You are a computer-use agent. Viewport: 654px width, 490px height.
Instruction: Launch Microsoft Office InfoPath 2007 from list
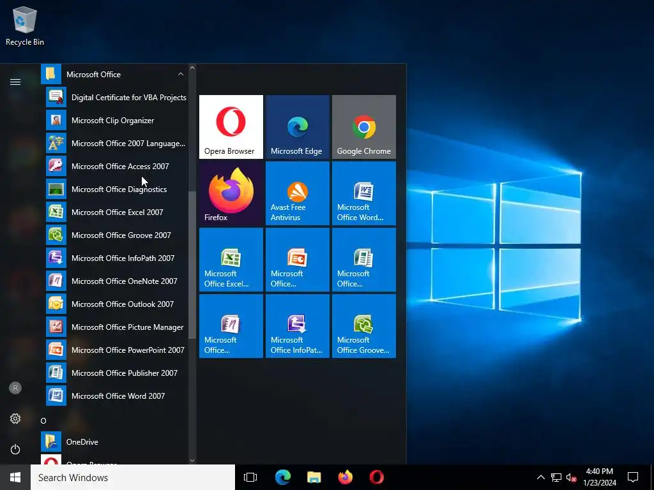point(116,258)
